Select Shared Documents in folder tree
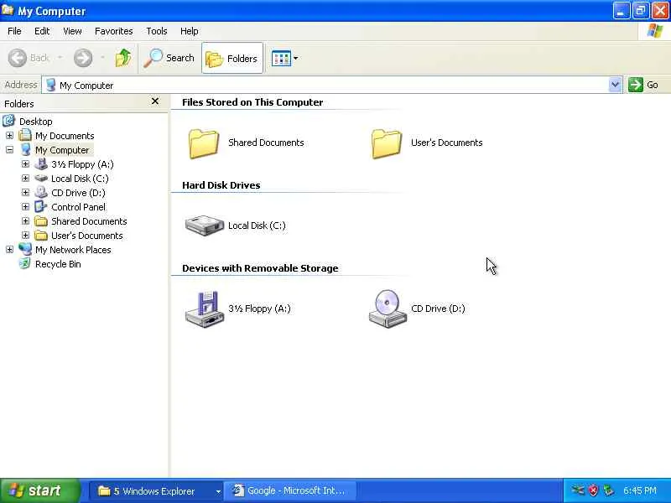671x503 pixels. 89,221
